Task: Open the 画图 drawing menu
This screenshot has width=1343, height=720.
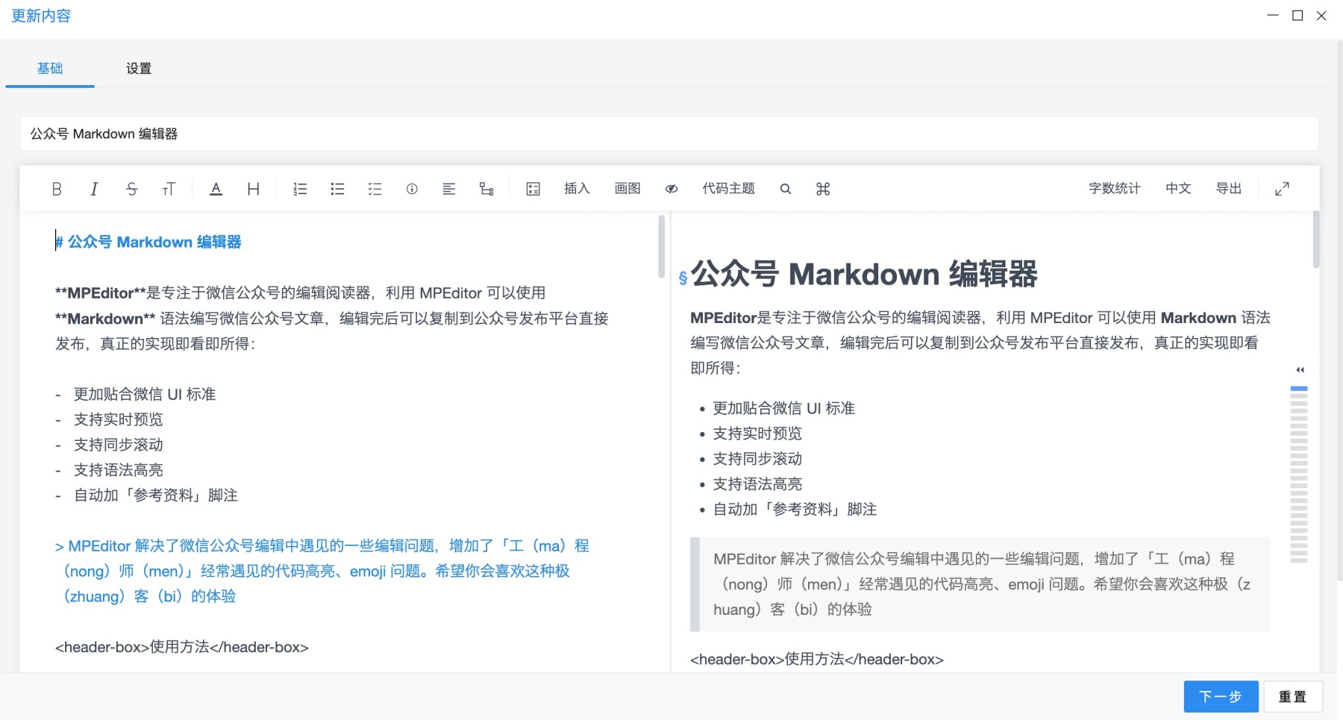Action: click(x=627, y=189)
